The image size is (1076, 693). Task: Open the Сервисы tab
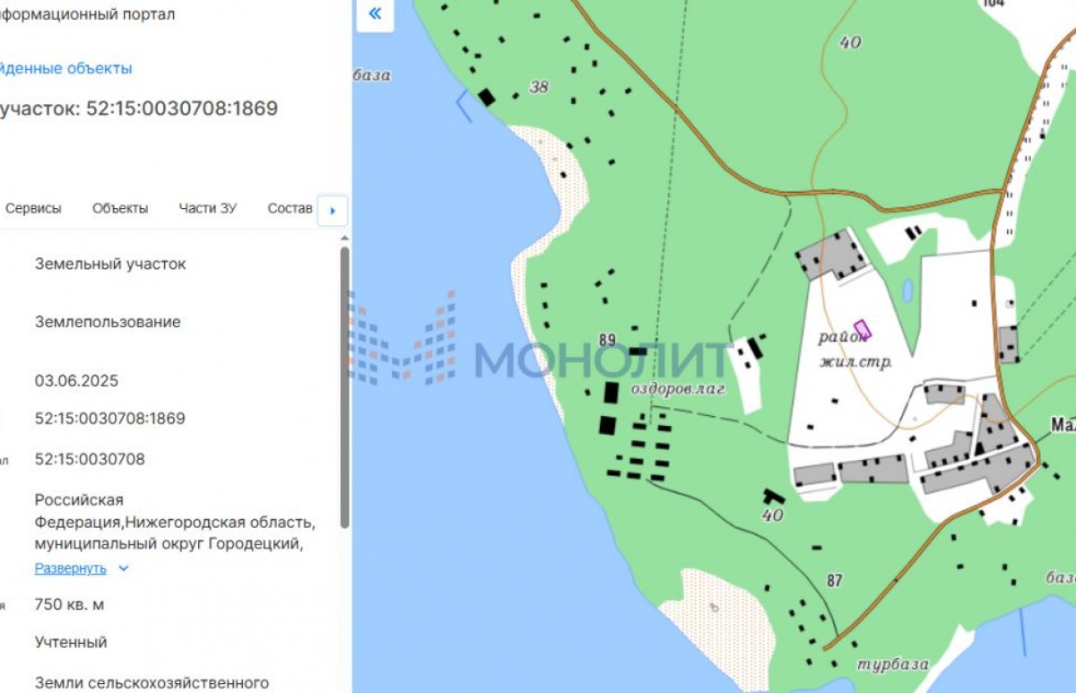tap(34, 208)
